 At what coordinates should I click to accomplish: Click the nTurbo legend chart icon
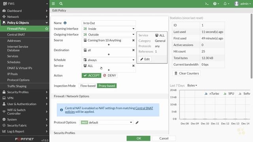tap(206, 93)
